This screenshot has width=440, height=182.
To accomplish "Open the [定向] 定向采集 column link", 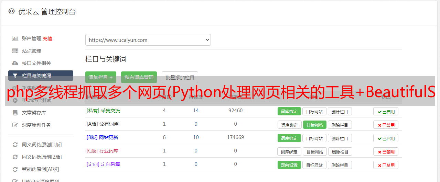I will 103,164.
